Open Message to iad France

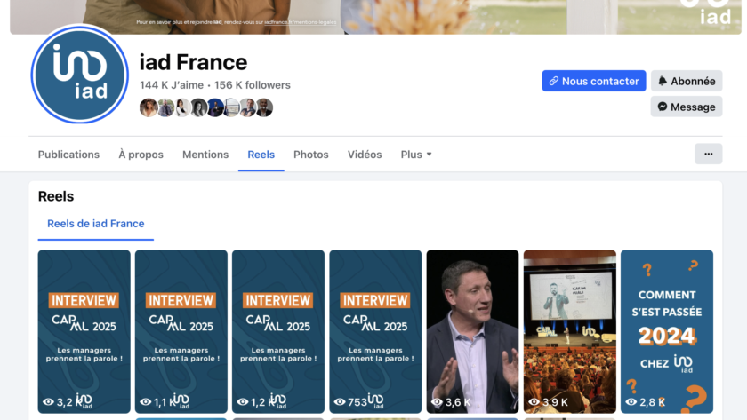686,107
